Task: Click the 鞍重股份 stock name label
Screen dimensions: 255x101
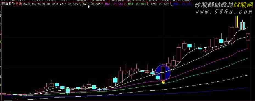Action: coord(8,4)
